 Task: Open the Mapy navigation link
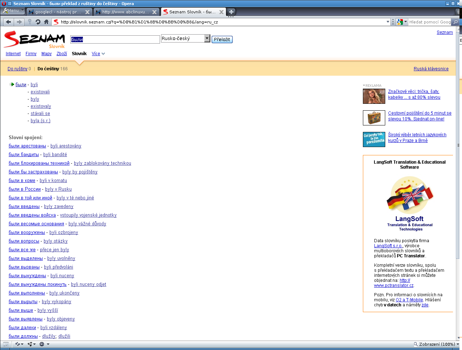click(x=46, y=54)
